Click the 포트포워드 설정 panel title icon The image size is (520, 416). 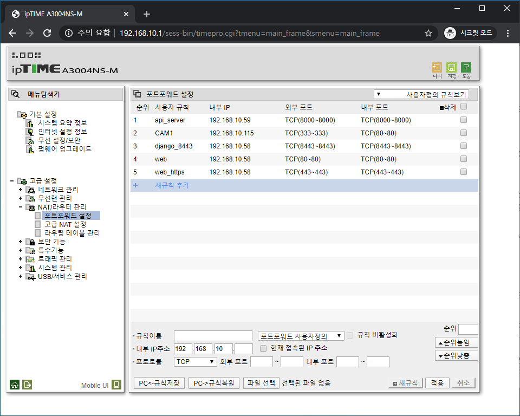click(x=137, y=94)
